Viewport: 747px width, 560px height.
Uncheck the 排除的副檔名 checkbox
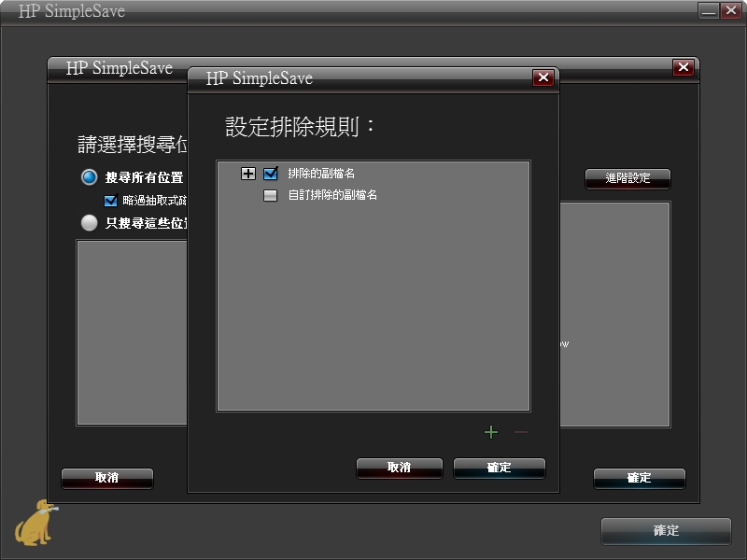tap(270, 174)
